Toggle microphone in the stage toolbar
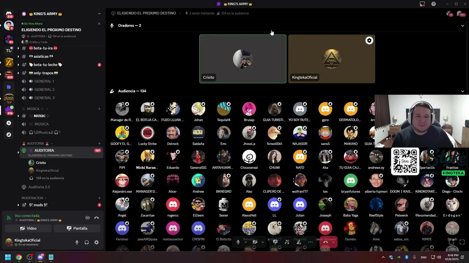Viewport: 469px width, 263px height. tap(238, 242)
